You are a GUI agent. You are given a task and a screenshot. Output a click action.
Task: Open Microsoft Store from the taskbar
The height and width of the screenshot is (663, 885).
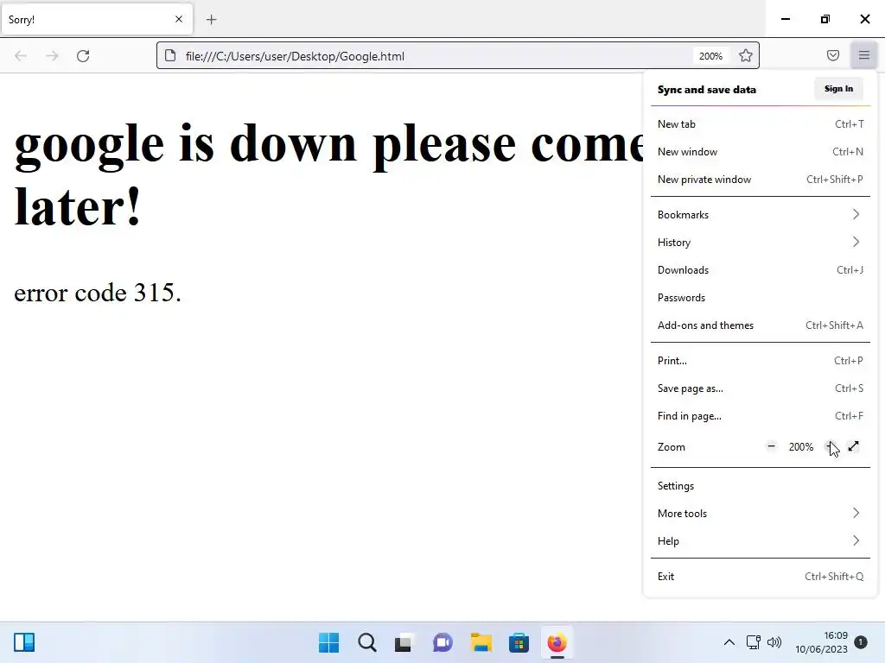click(x=519, y=642)
